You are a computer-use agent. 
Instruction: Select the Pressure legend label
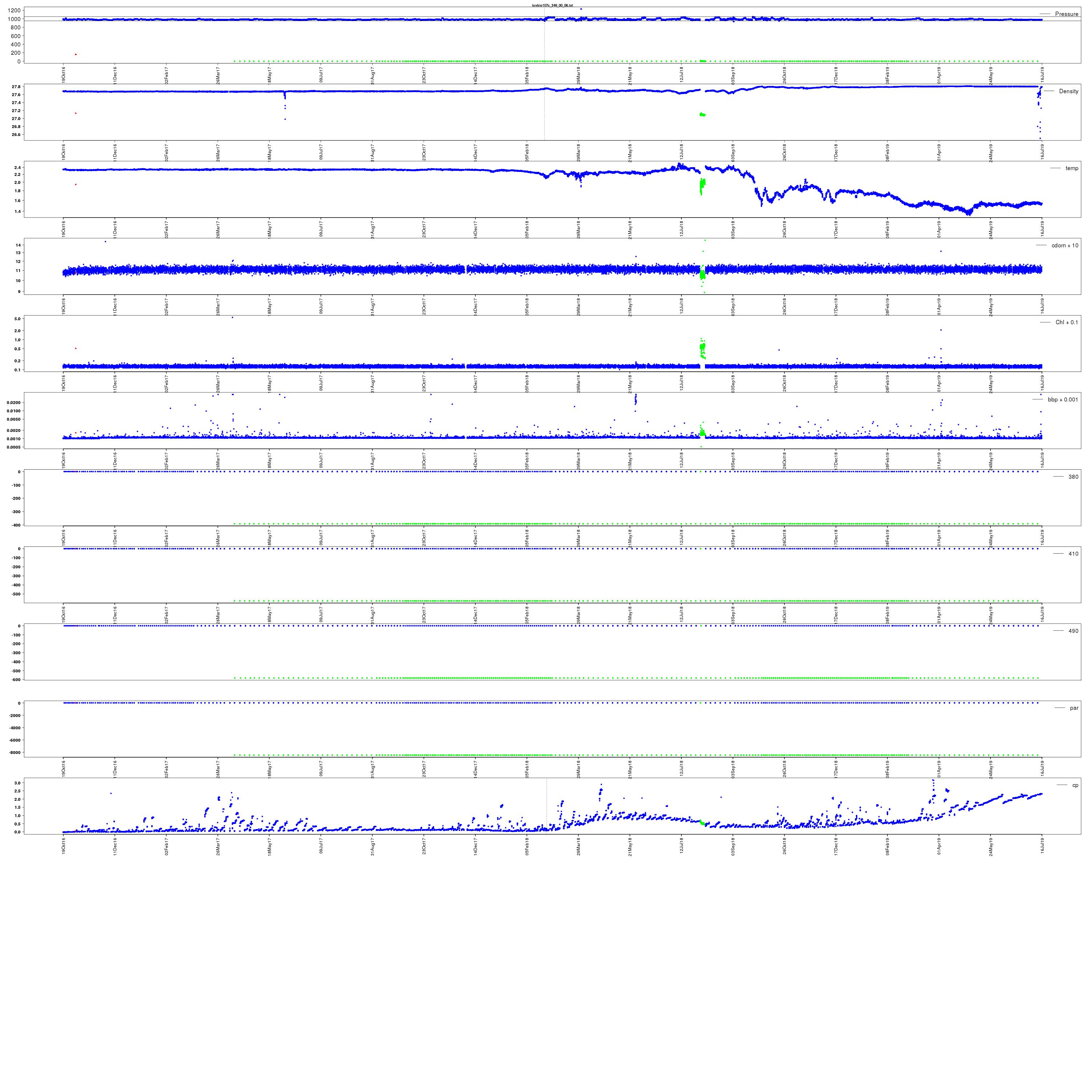tap(1067, 14)
